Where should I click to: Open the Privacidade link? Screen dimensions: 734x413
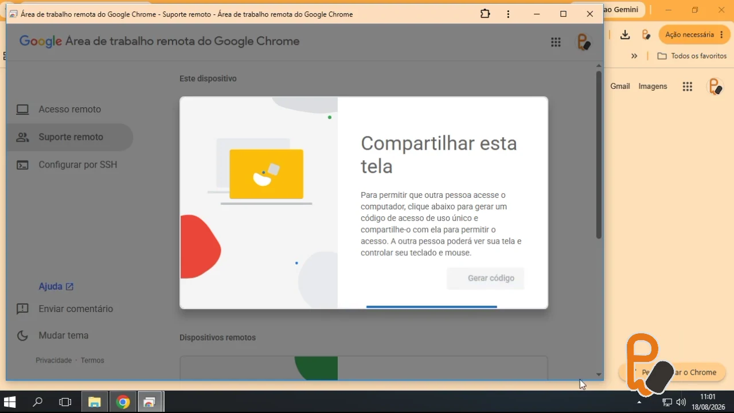click(x=53, y=360)
